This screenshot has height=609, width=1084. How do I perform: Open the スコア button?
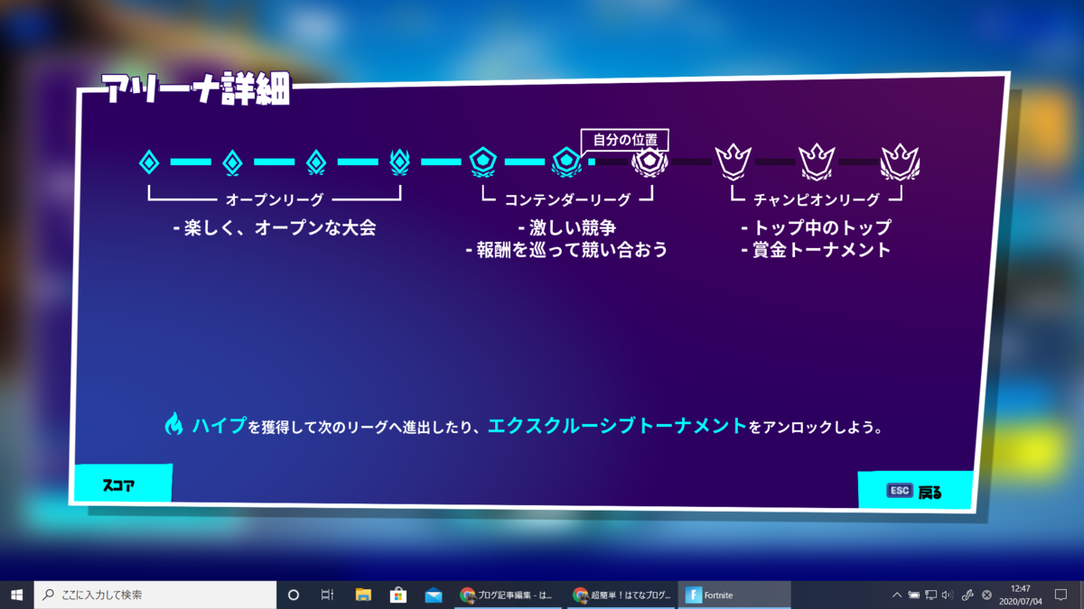point(122,484)
